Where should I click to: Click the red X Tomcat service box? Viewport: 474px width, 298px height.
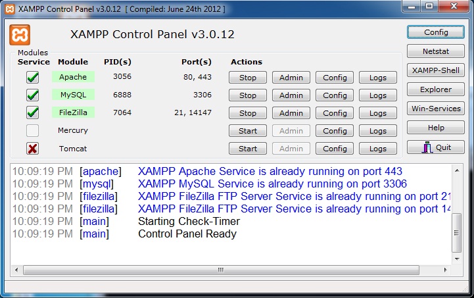point(32,149)
